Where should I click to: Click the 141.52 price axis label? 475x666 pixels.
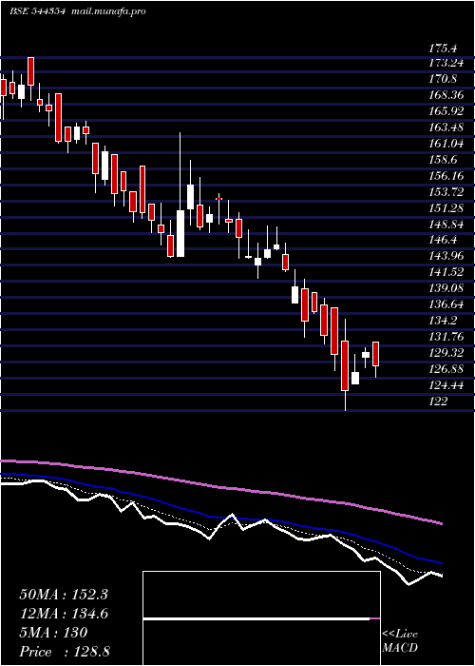(x=446, y=272)
